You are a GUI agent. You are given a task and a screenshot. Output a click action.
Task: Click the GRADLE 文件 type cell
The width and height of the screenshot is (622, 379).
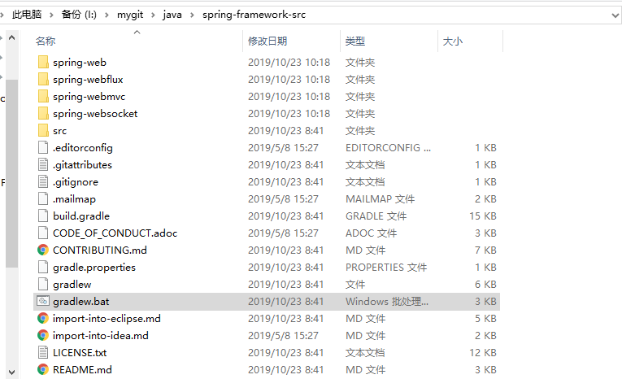[x=376, y=216]
